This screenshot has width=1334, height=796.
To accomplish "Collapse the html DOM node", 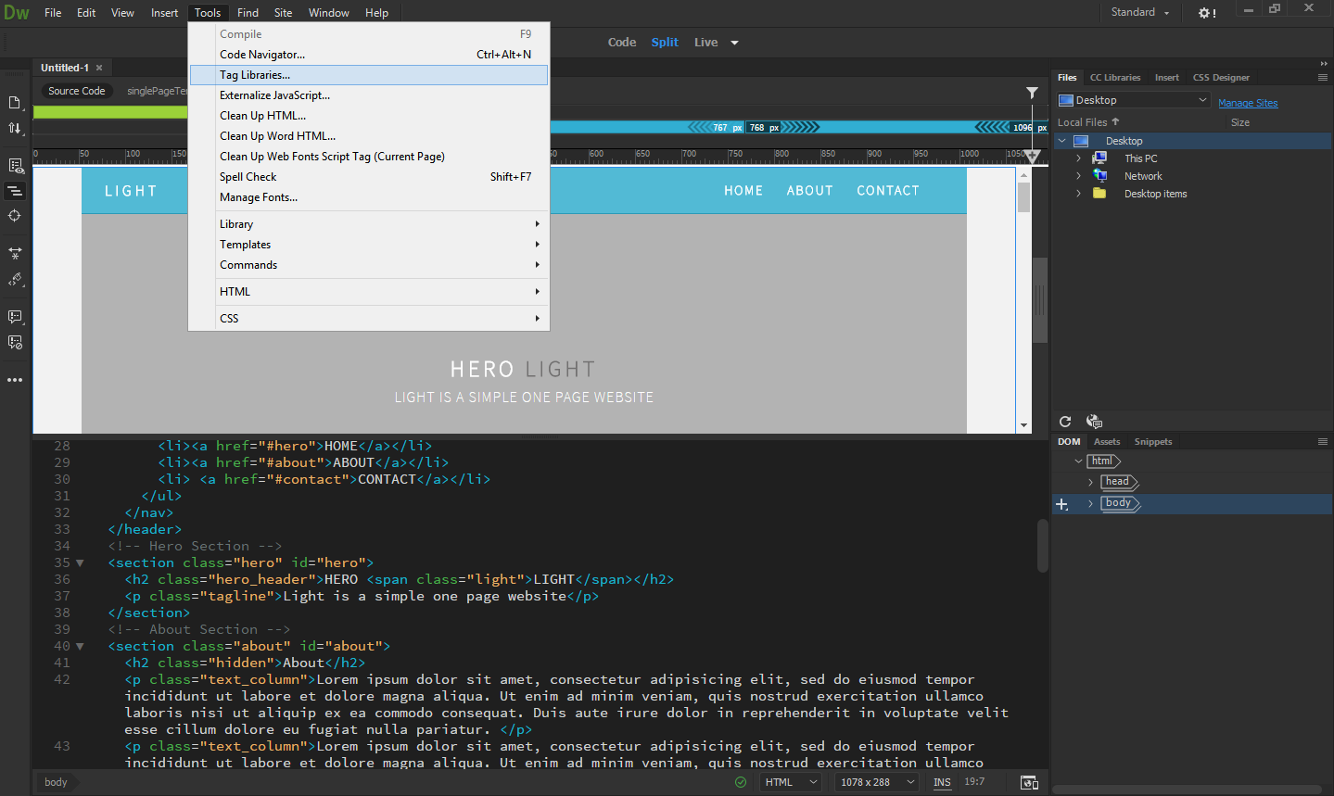I will click(1078, 461).
